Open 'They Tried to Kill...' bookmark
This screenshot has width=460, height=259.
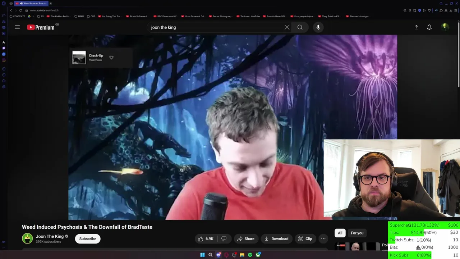(x=330, y=16)
